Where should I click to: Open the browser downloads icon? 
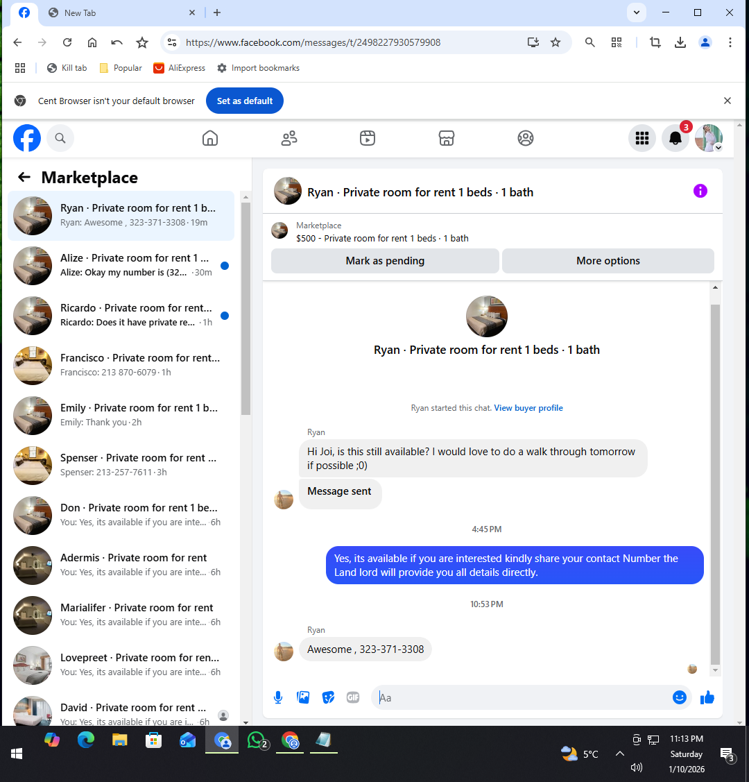click(x=680, y=42)
